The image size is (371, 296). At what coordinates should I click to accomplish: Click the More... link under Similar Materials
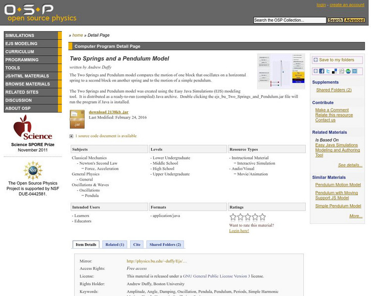(x=356, y=216)
